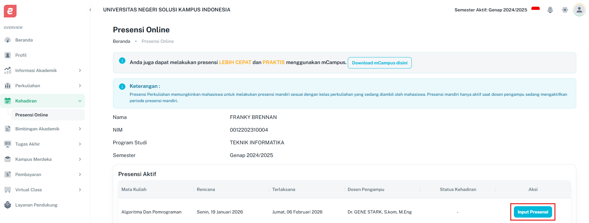Open the Perkuliahan menu label
The width and height of the screenshot is (589, 223).
(28, 86)
